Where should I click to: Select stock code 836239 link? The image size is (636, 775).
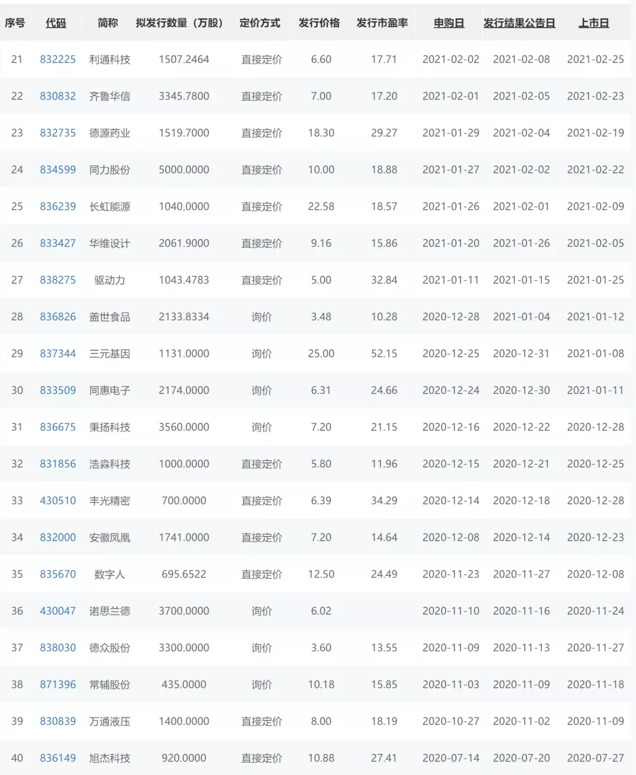[58, 207]
